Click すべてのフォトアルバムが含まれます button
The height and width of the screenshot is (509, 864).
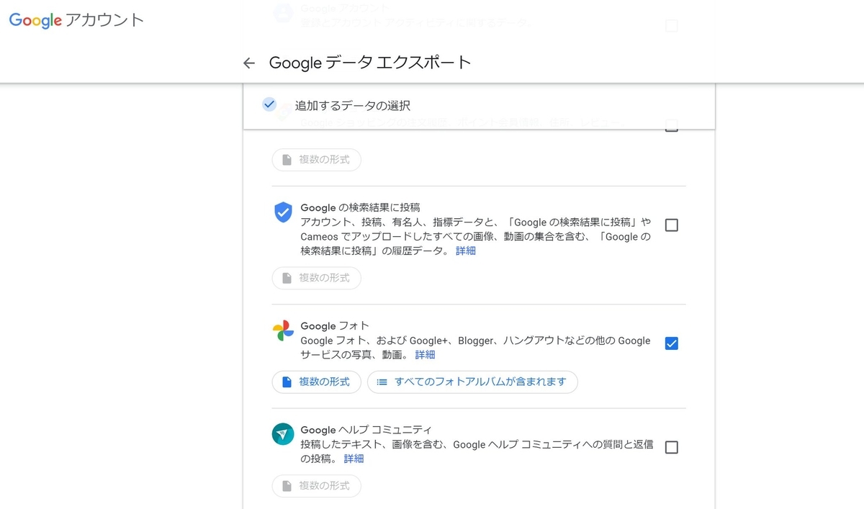coord(472,382)
